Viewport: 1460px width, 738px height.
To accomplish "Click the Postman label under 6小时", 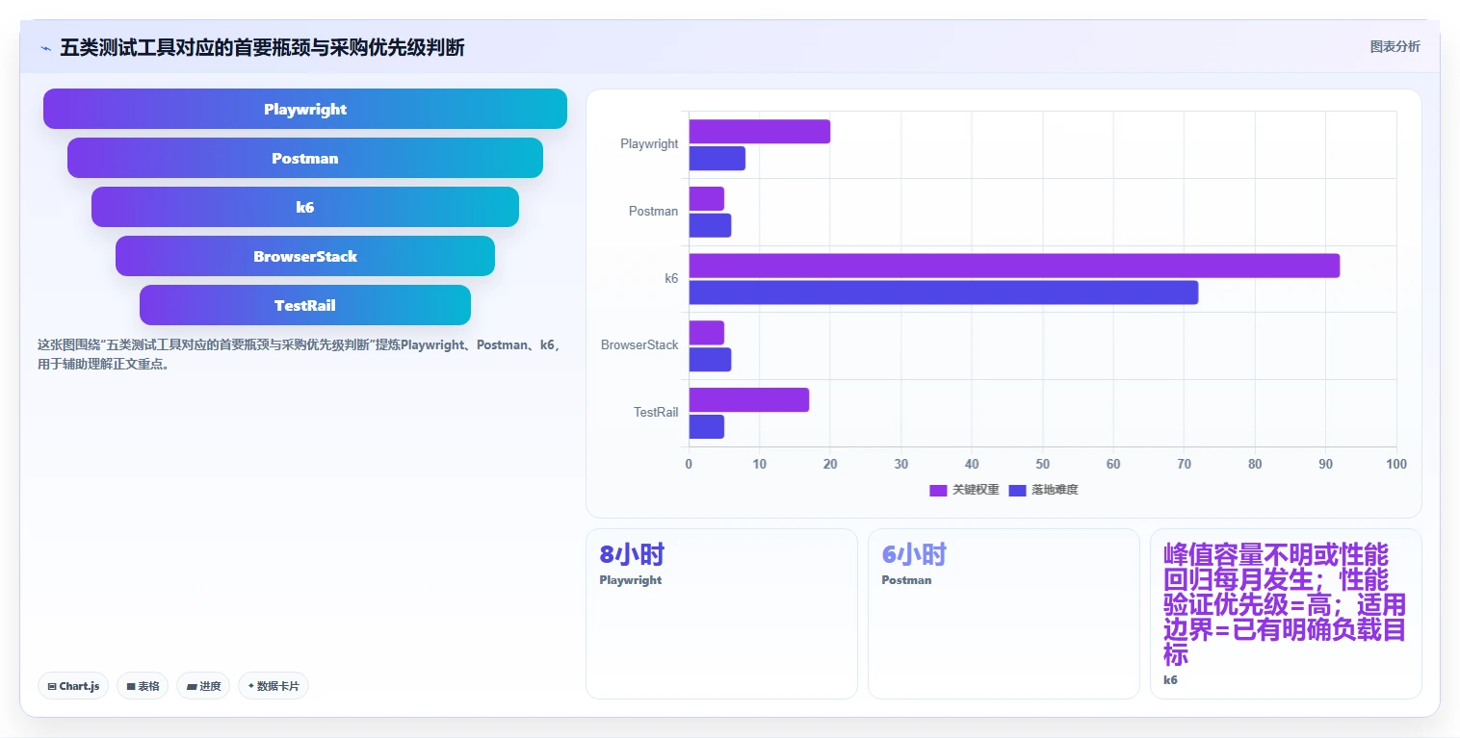I will [x=906, y=580].
